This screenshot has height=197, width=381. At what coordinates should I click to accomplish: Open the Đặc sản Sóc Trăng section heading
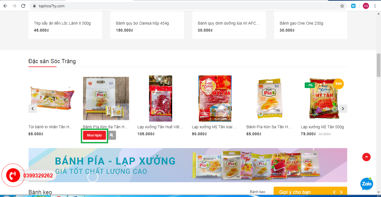[52, 61]
